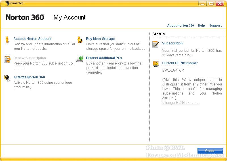Click the Norton 360 logo text
The image size is (227, 161).
click(x=25, y=17)
